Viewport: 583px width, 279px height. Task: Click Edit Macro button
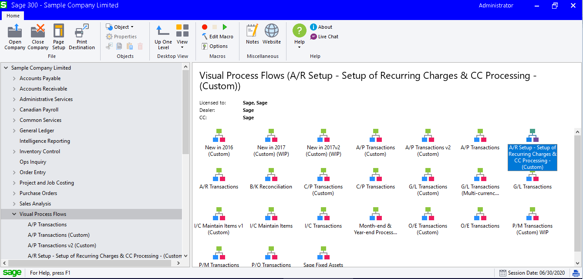coord(217,37)
